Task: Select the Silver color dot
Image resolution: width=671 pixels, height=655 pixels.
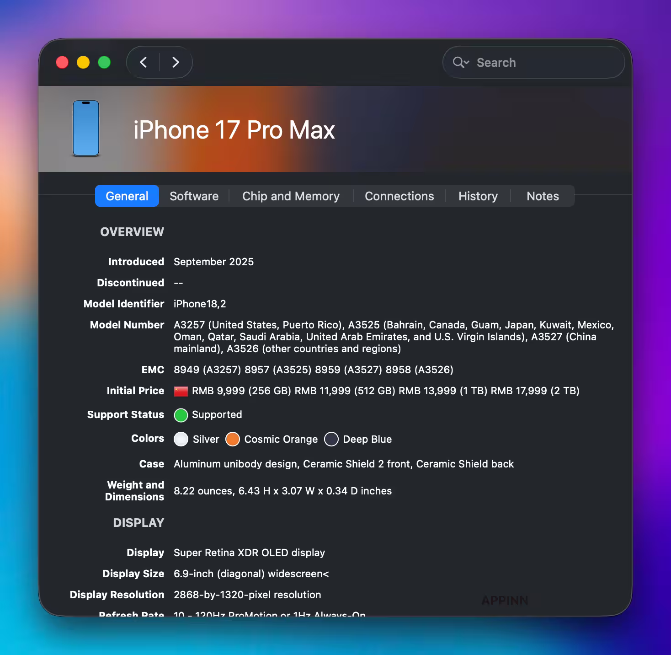Action: 181,439
